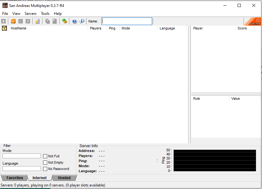Open the Tools menu

coord(45,14)
